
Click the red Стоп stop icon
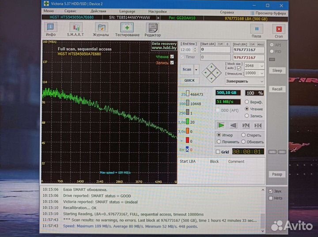click(x=279, y=30)
